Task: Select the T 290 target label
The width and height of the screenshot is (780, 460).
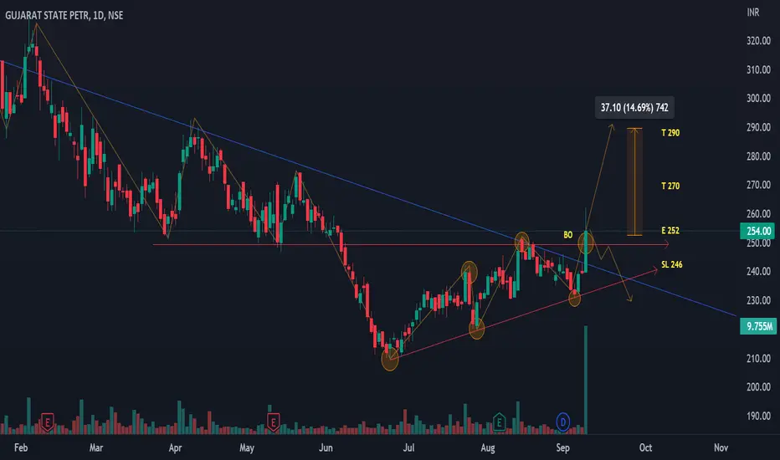Action: (670, 133)
